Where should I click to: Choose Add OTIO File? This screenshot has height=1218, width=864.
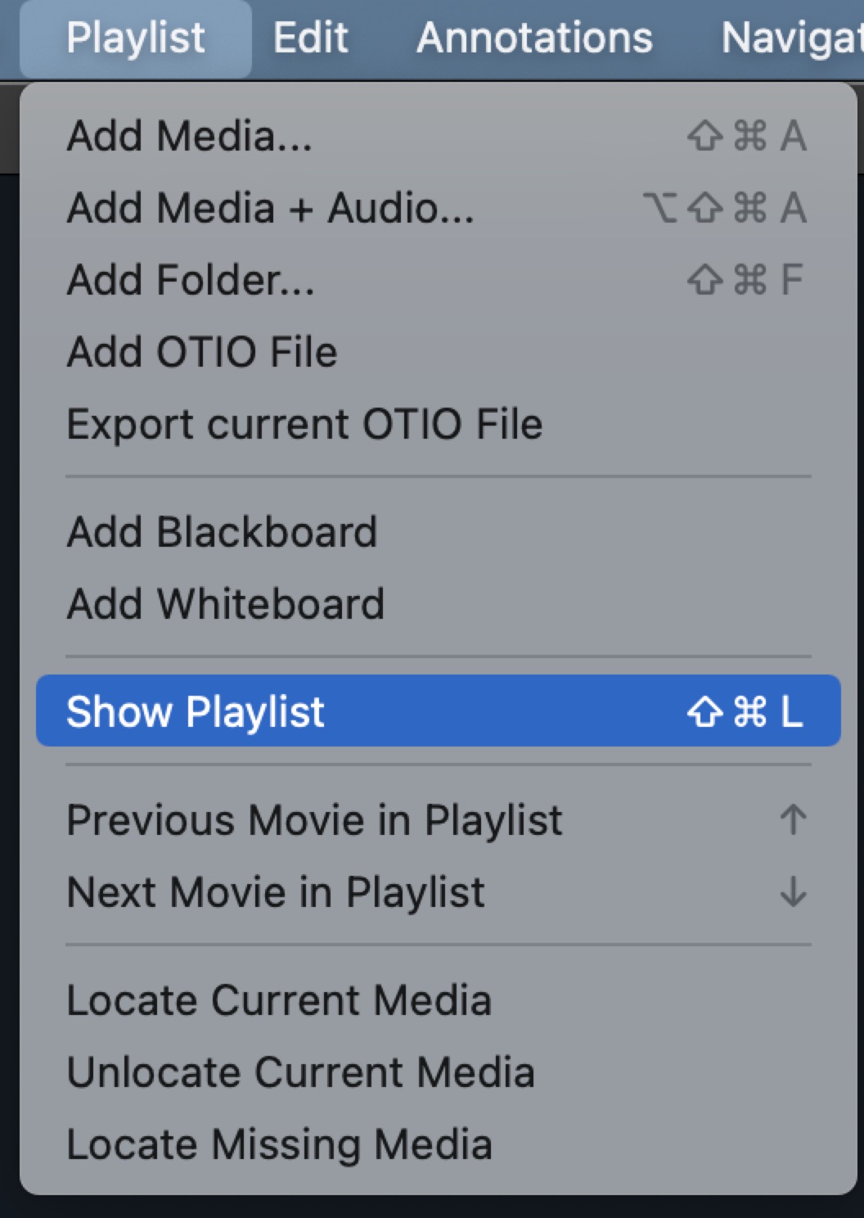click(x=202, y=352)
